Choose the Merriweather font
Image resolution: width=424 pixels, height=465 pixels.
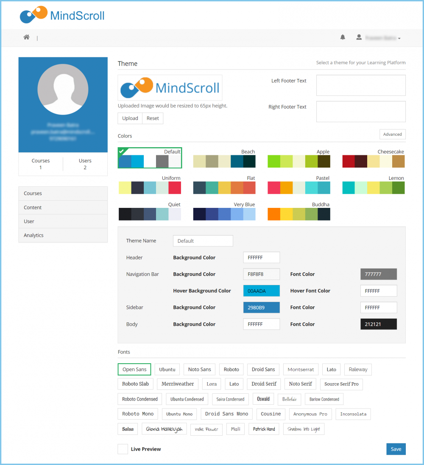tap(178, 384)
